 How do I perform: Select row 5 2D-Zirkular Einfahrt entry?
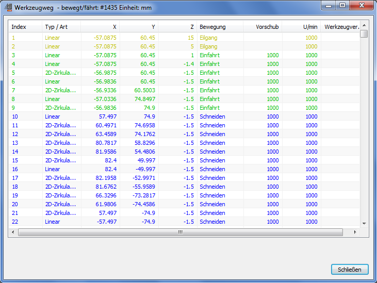185,73
